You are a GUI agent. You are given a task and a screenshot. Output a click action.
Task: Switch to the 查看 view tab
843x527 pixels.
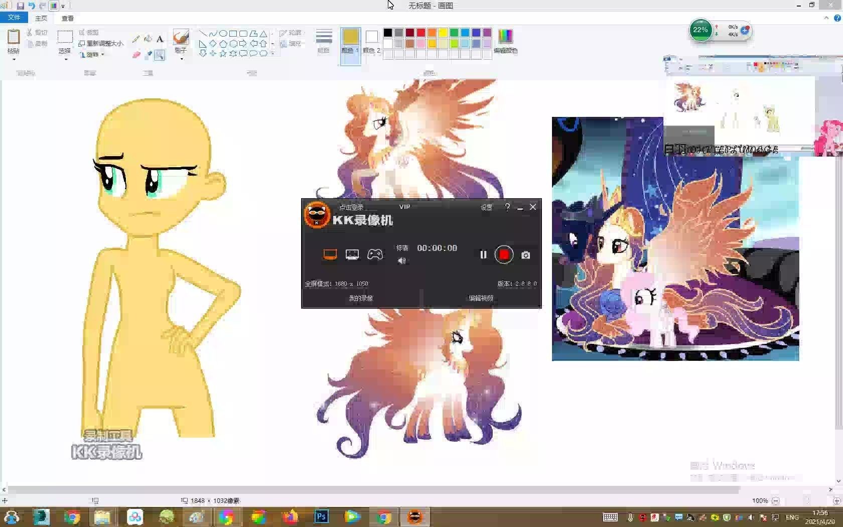pos(68,18)
